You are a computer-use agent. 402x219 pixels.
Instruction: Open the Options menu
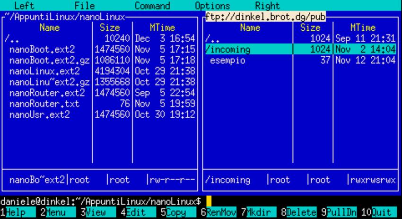tap(212, 6)
